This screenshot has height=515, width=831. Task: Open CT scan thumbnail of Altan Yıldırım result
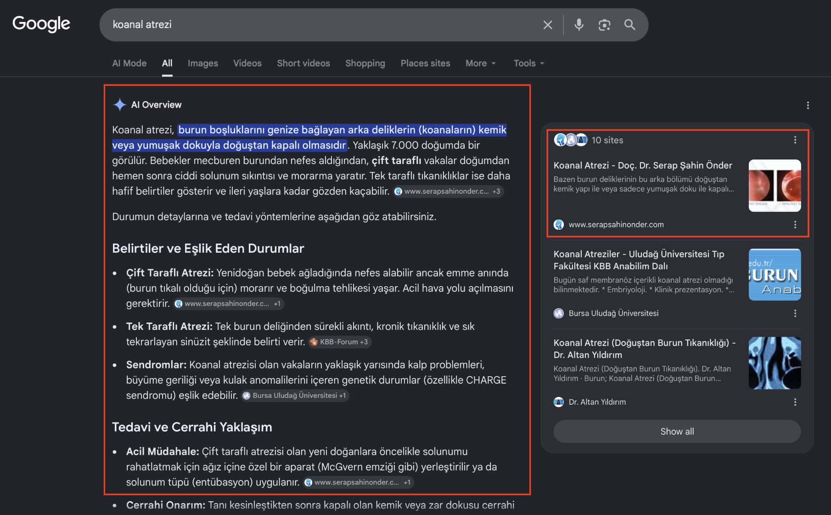click(x=775, y=363)
